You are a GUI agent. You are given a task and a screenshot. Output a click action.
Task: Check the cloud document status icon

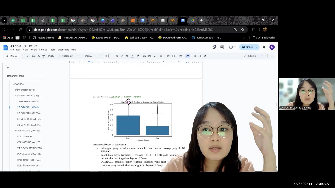click(36, 46)
